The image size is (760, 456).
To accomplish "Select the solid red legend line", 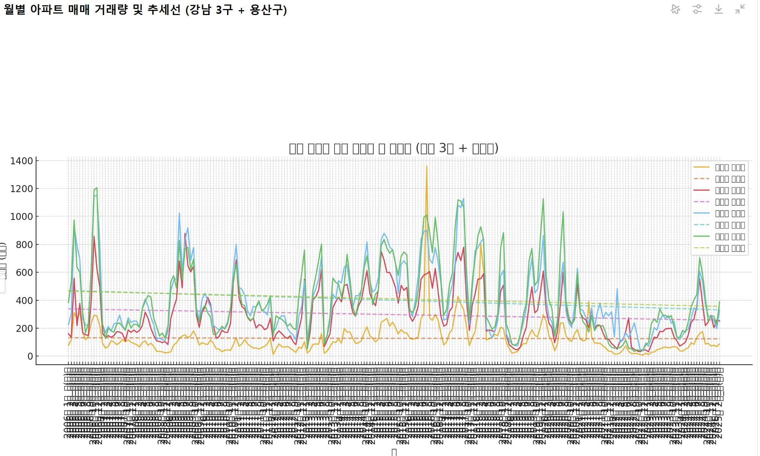I will pyautogui.click(x=701, y=191).
